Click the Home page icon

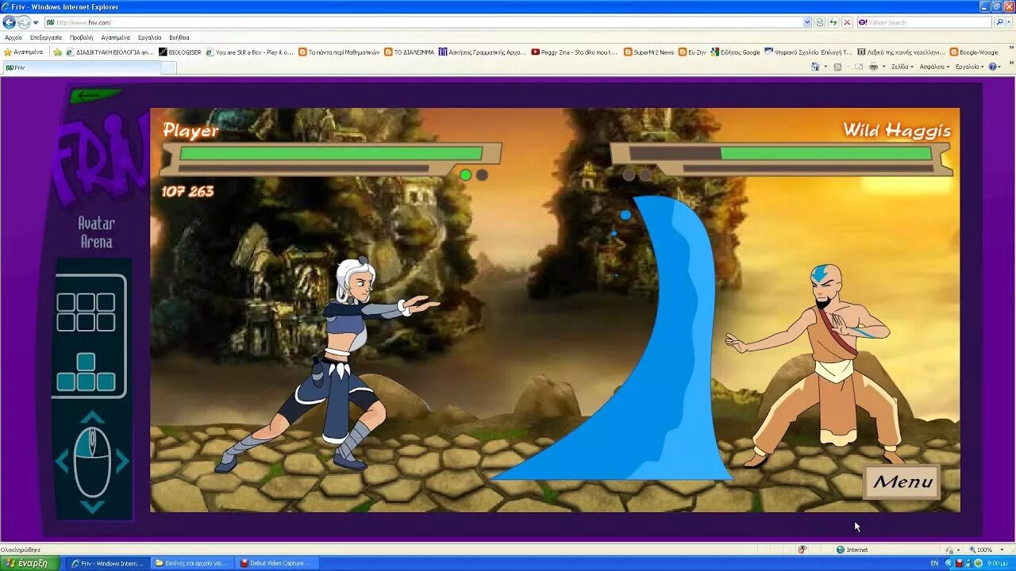(x=814, y=67)
